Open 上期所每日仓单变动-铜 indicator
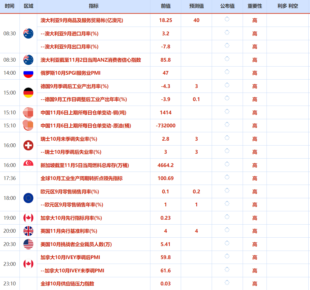310x290 pixels. (83, 113)
